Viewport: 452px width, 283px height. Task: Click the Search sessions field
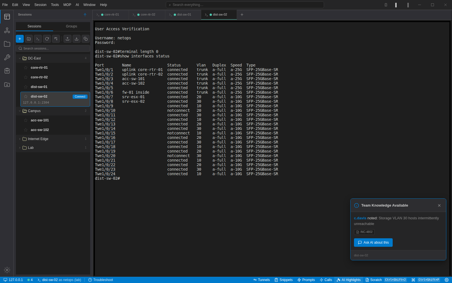point(53,48)
